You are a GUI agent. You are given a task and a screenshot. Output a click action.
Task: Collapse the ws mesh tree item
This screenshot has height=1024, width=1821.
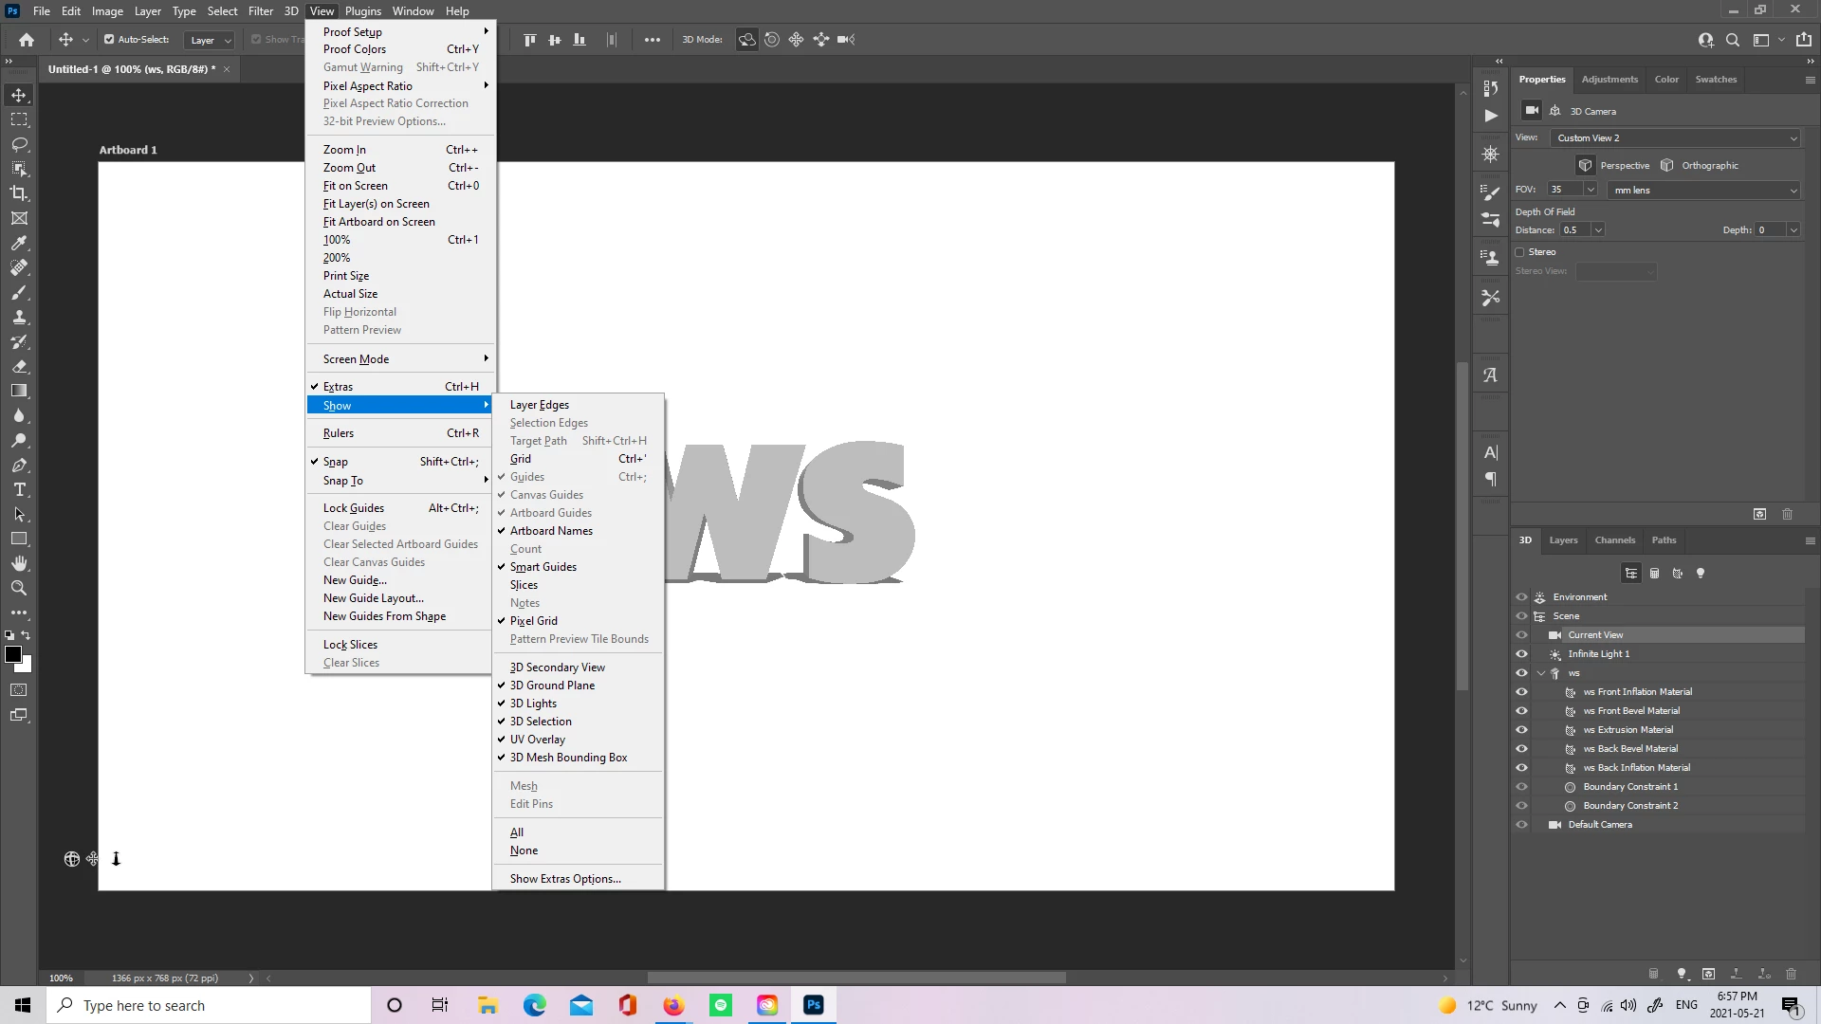pos(1540,673)
